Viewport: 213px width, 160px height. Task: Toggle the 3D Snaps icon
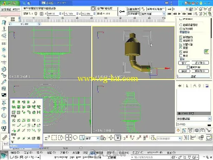click(126, 137)
